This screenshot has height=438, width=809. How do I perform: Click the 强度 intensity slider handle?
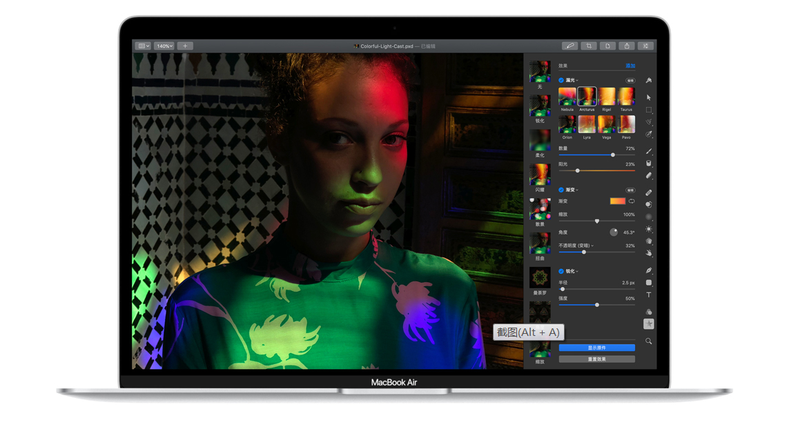click(x=597, y=305)
